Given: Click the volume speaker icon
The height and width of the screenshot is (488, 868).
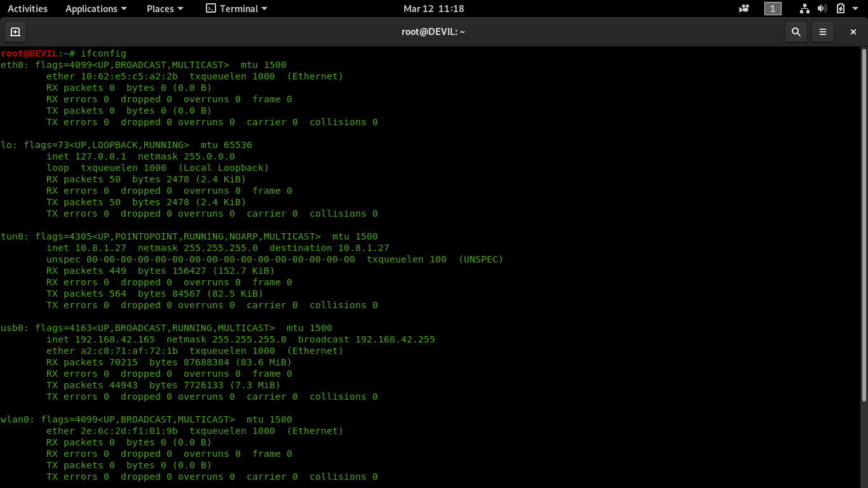Looking at the screenshot, I should 822,9.
